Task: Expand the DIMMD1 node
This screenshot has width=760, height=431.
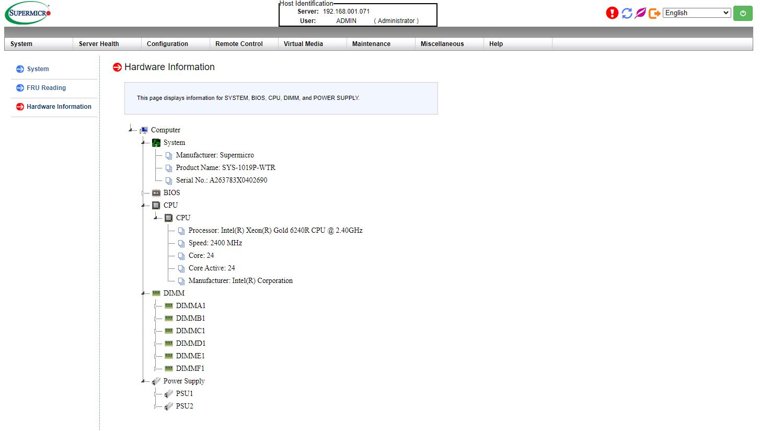Action: click(155, 343)
